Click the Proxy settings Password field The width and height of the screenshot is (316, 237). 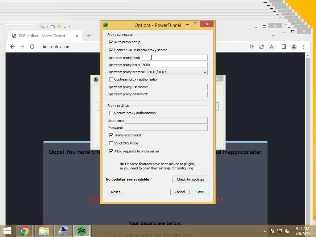coord(166,128)
